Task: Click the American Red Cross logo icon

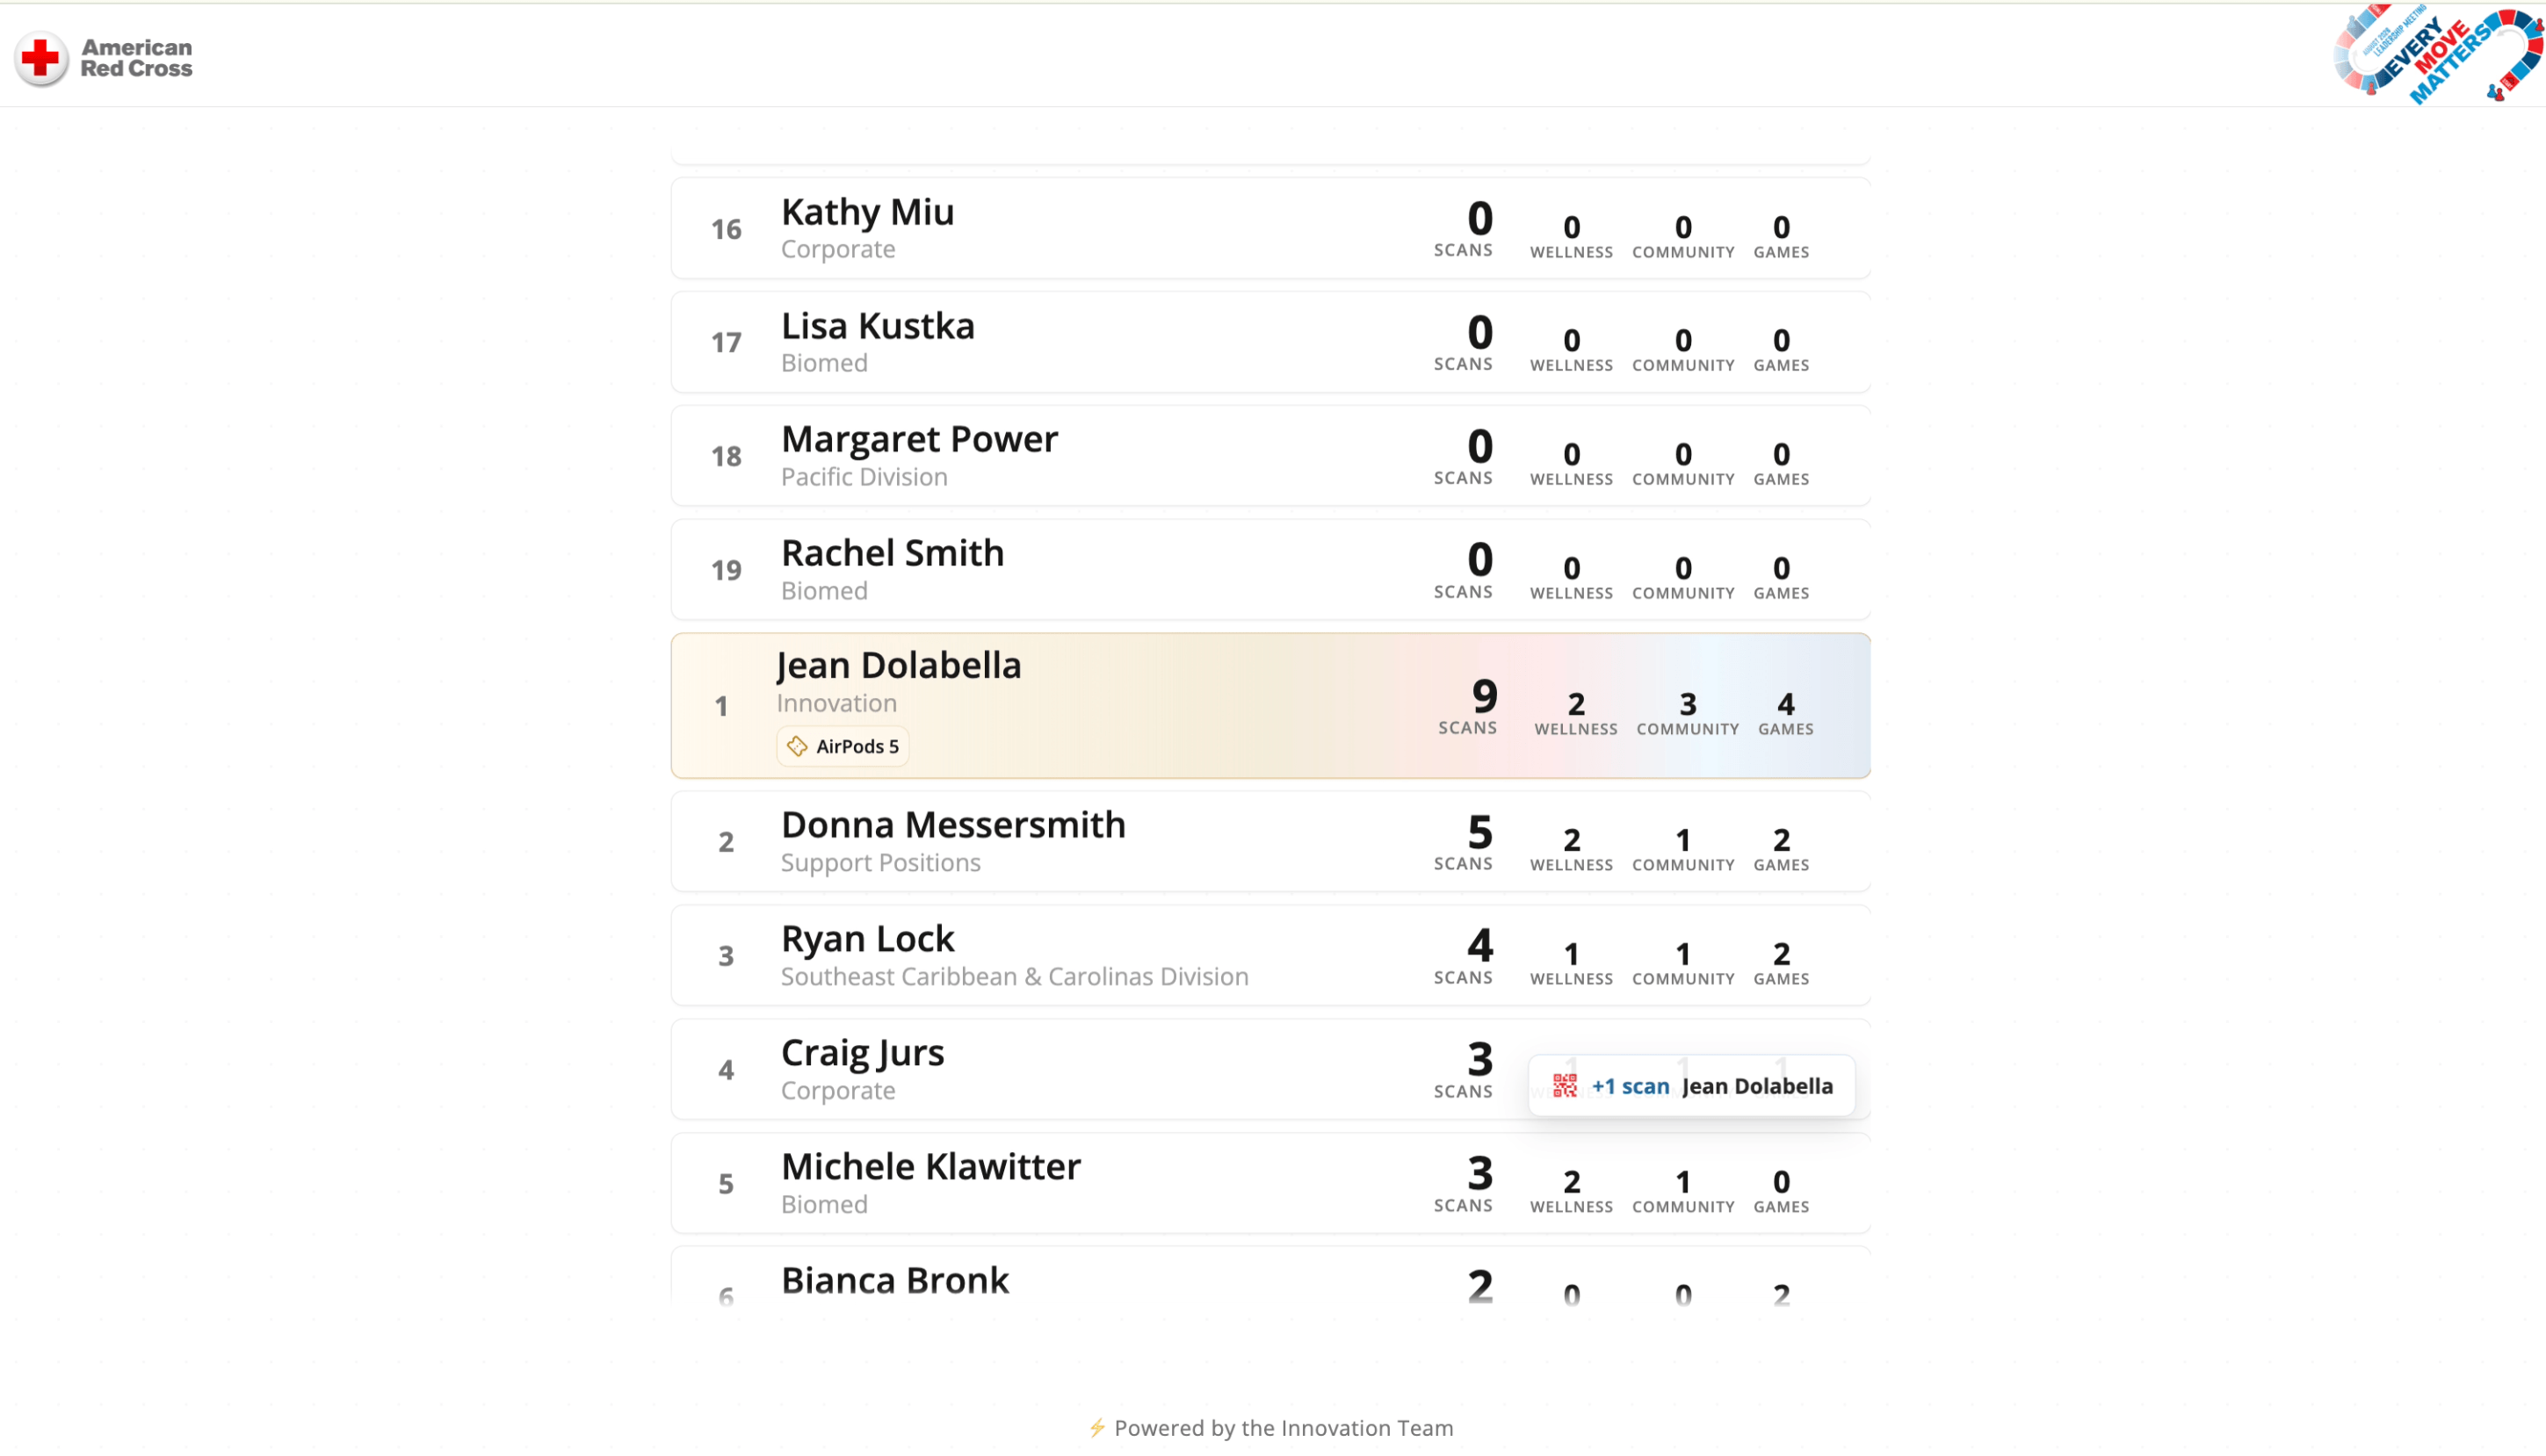Action: coord(41,58)
